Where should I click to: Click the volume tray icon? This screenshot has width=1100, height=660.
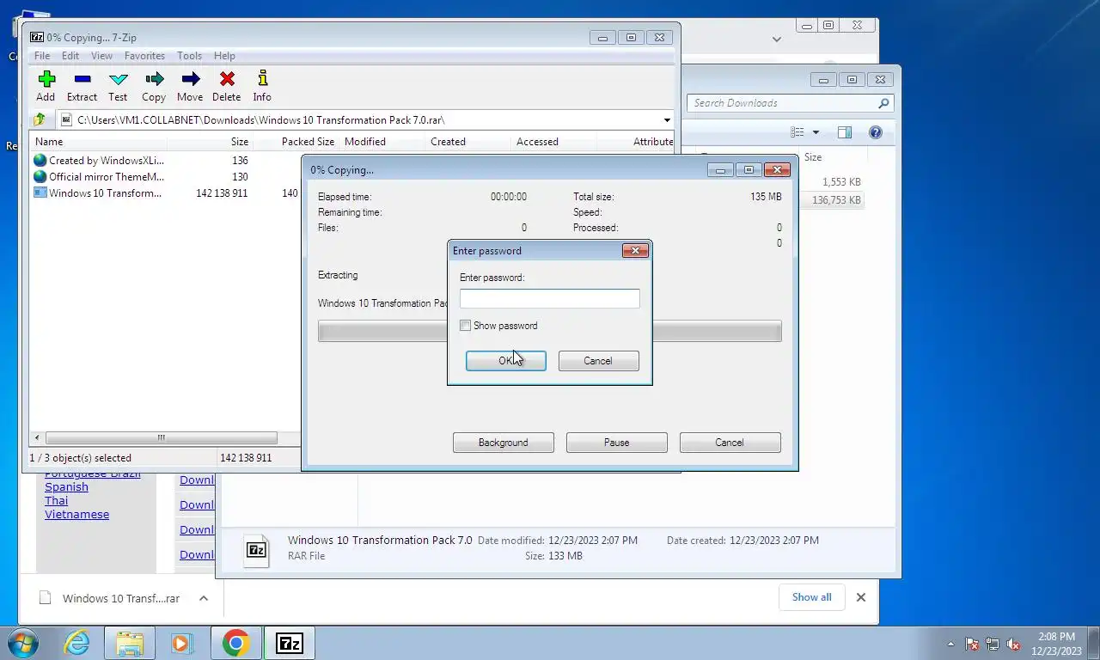[x=1013, y=644]
